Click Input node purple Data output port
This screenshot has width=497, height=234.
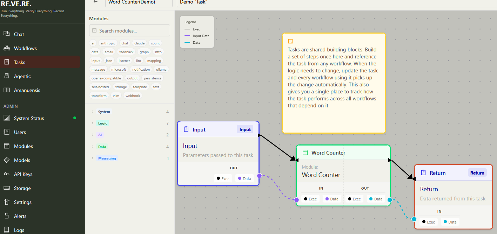[x=259, y=176]
